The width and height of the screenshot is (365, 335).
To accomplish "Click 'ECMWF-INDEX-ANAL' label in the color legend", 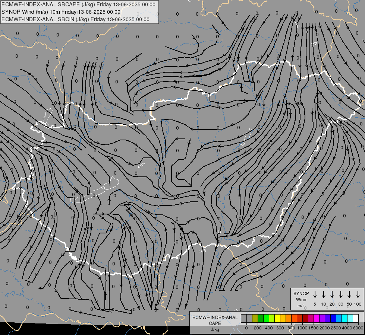I will click(x=215, y=318).
